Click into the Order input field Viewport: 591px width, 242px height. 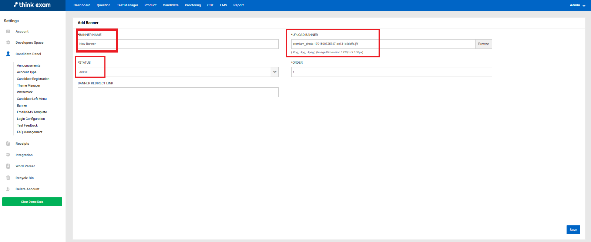click(x=392, y=72)
